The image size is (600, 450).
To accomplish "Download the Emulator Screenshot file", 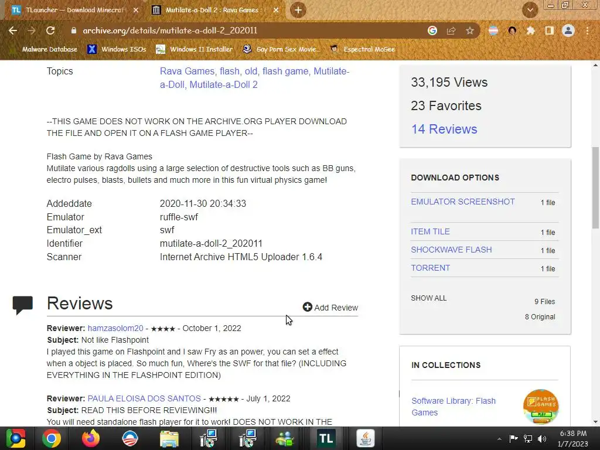I will pos(463,202).
